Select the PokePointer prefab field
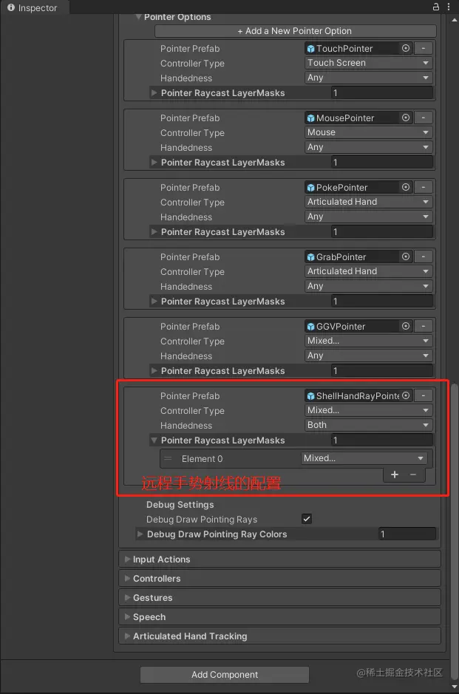459x694 pixels. pyautogui.click(x=358, y=187)
